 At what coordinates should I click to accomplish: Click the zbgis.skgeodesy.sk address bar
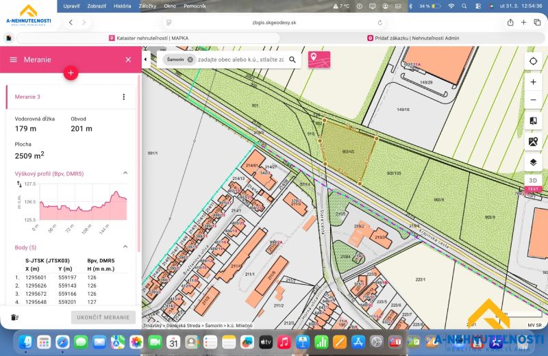point(274,23)
